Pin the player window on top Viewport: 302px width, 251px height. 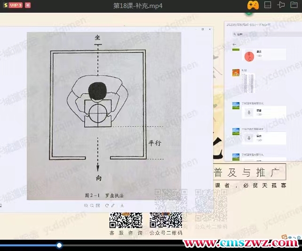pyautogui.click(x=281, y=5)
